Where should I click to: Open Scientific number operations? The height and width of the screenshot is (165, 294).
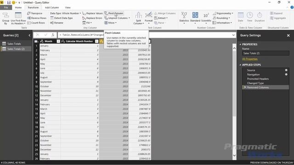(x=206, y=18)
